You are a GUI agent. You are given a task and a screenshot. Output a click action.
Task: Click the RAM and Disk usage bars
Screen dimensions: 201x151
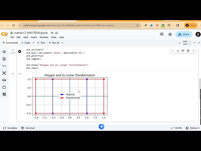[187, 43]
